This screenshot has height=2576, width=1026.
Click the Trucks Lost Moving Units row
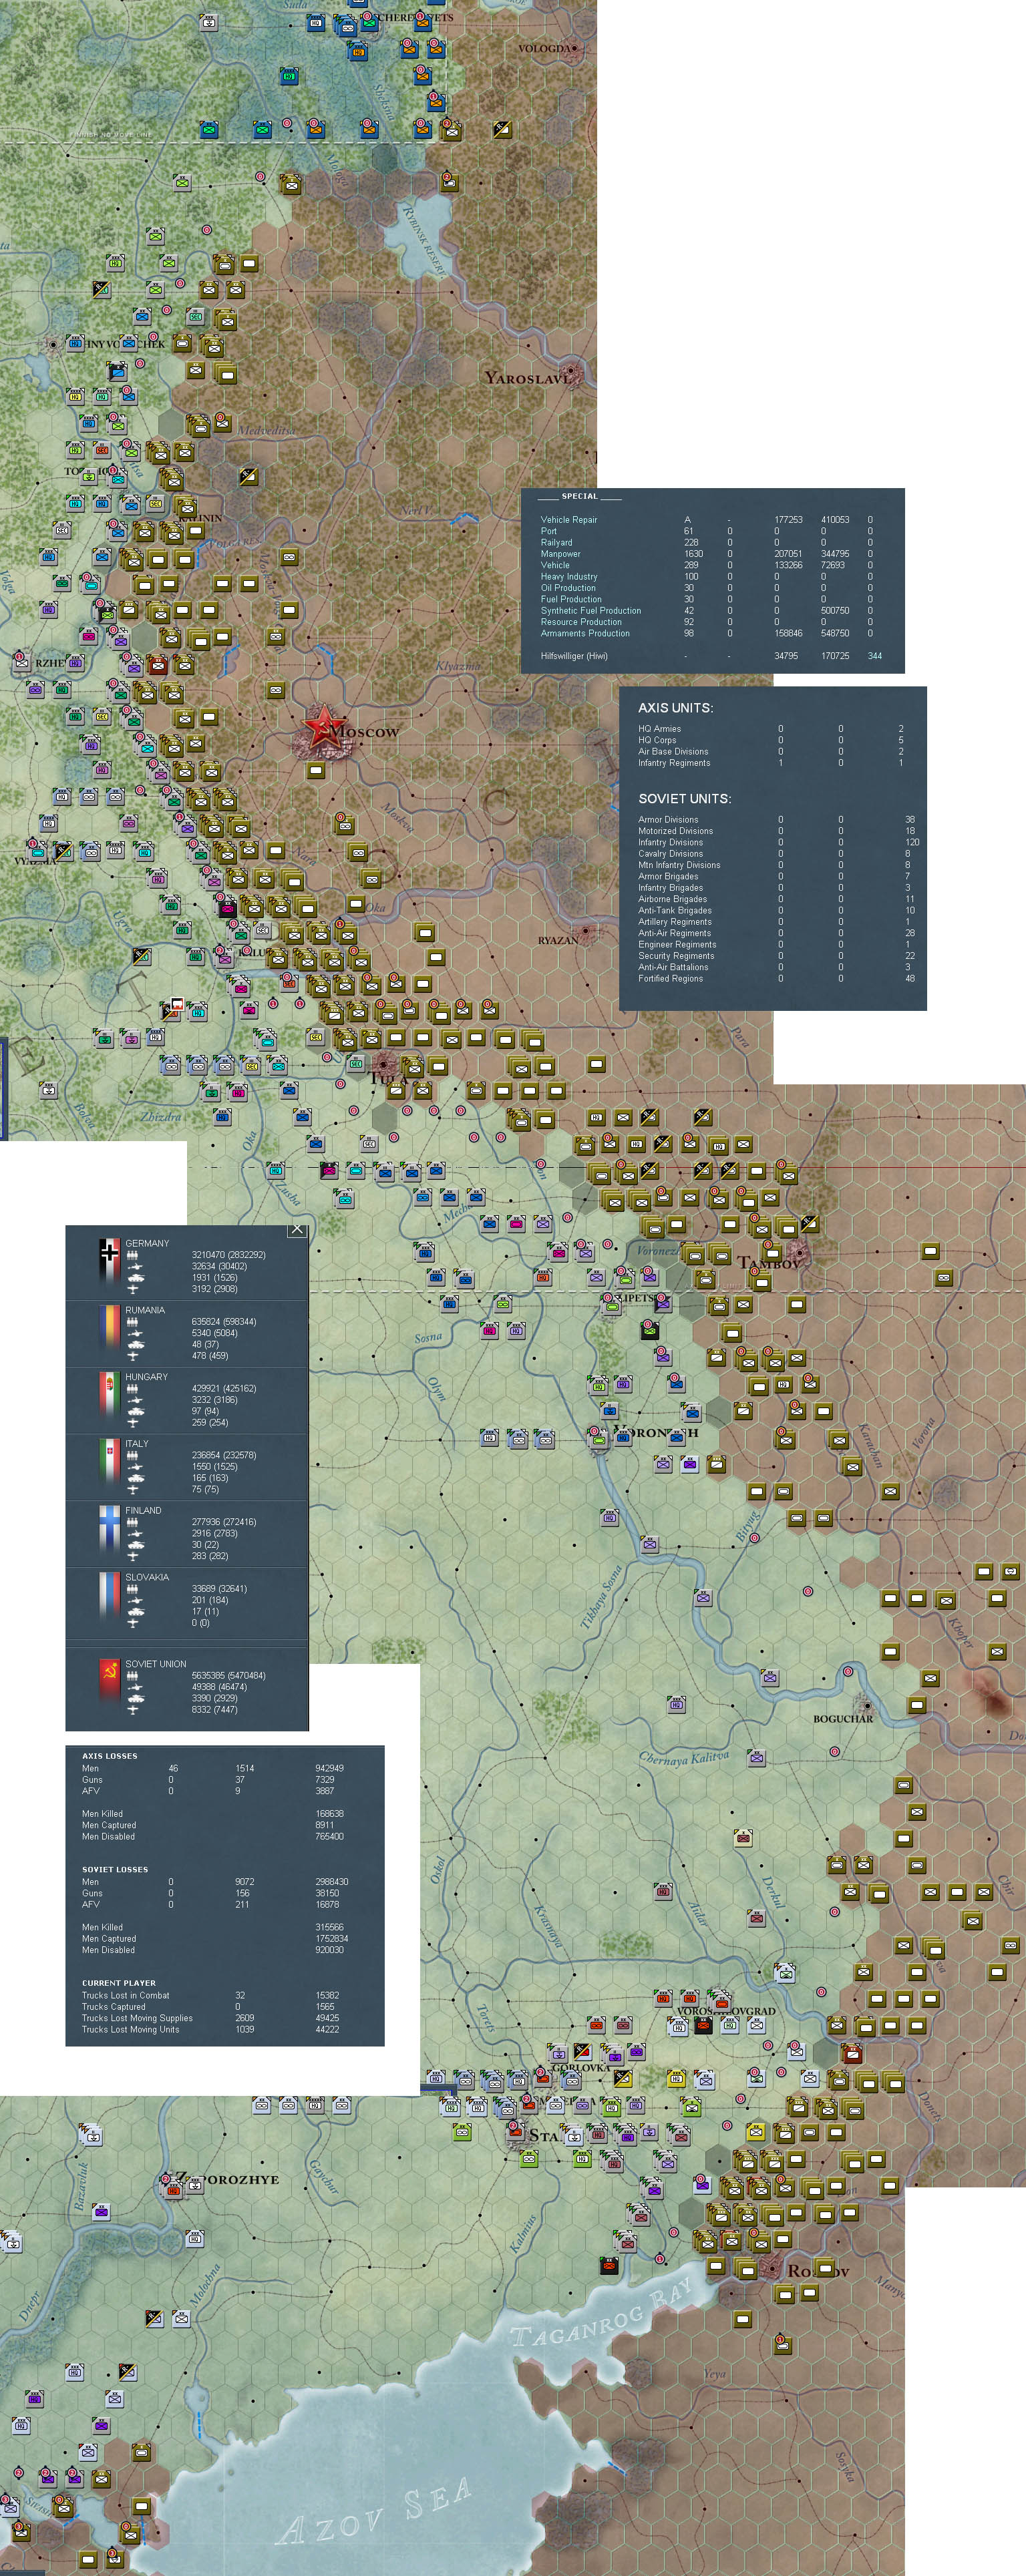pyautogui.click(x=211, y=2029)
